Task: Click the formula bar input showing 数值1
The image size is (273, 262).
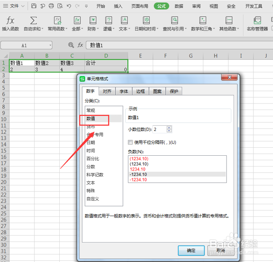Action: point(179,45)
